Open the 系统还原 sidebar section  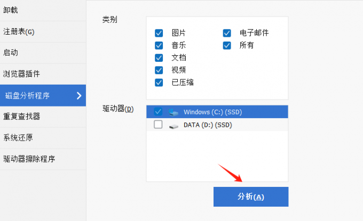pyautogui.click(x=43, y=138)
